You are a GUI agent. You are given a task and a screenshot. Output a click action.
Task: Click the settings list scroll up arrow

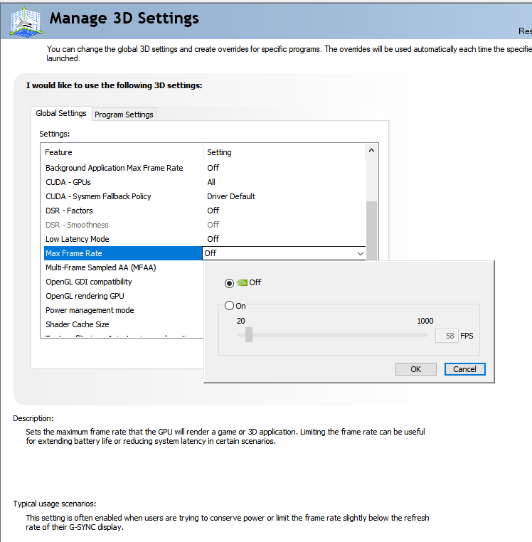pos(371,150)
